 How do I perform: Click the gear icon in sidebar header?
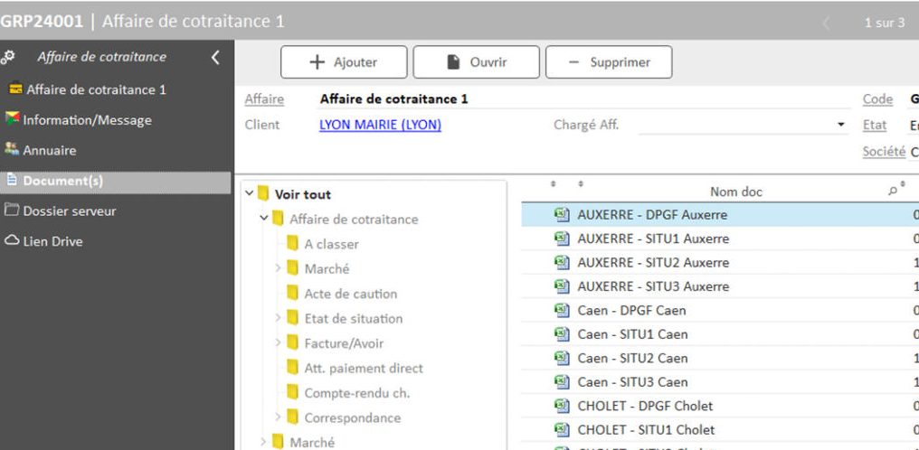(7, 57)
